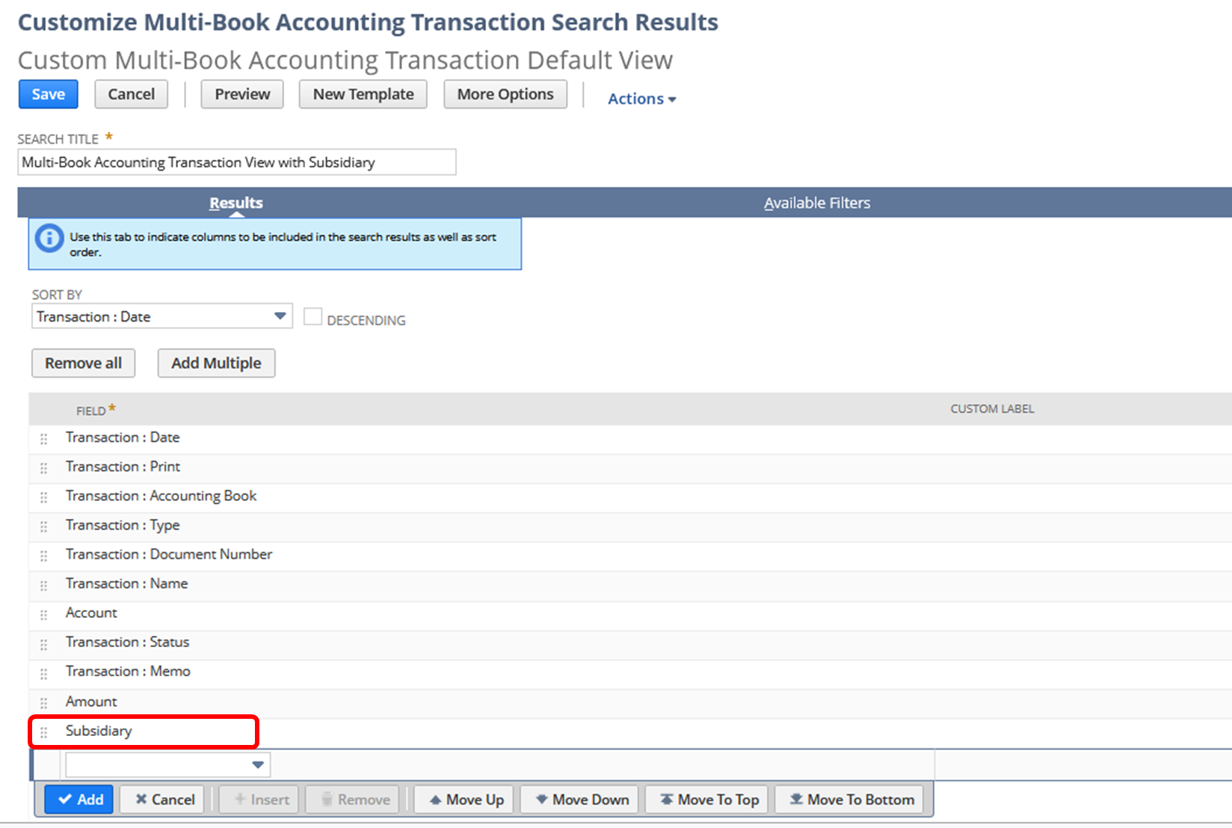Click the Move To Bottom button

point(851,799)
